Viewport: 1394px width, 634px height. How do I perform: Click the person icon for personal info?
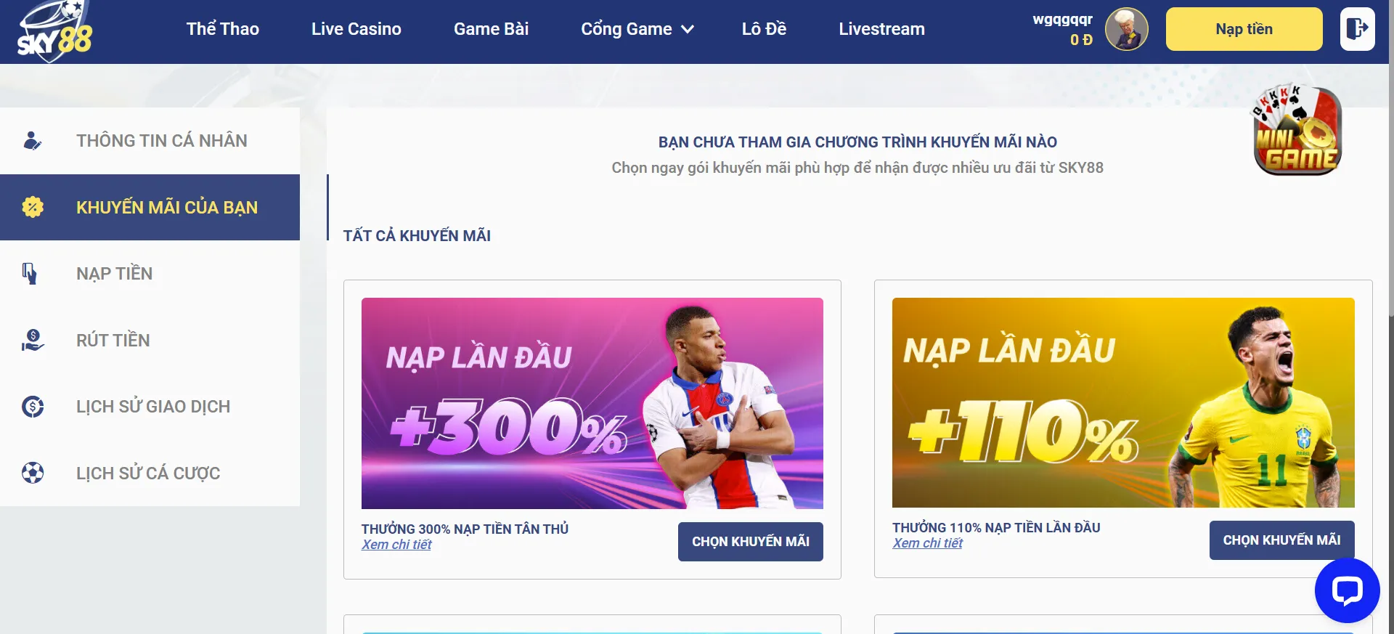[32, 140]
